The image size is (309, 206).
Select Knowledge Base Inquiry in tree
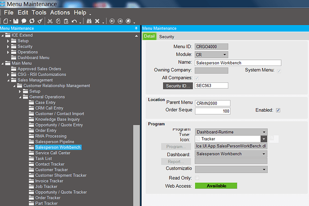coord(57,119)
